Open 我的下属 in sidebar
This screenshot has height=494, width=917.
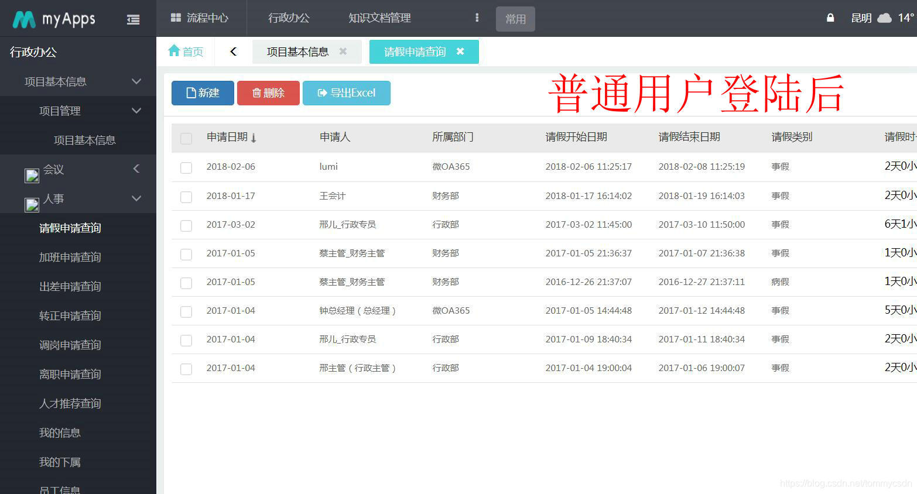(x=60, y=462)
